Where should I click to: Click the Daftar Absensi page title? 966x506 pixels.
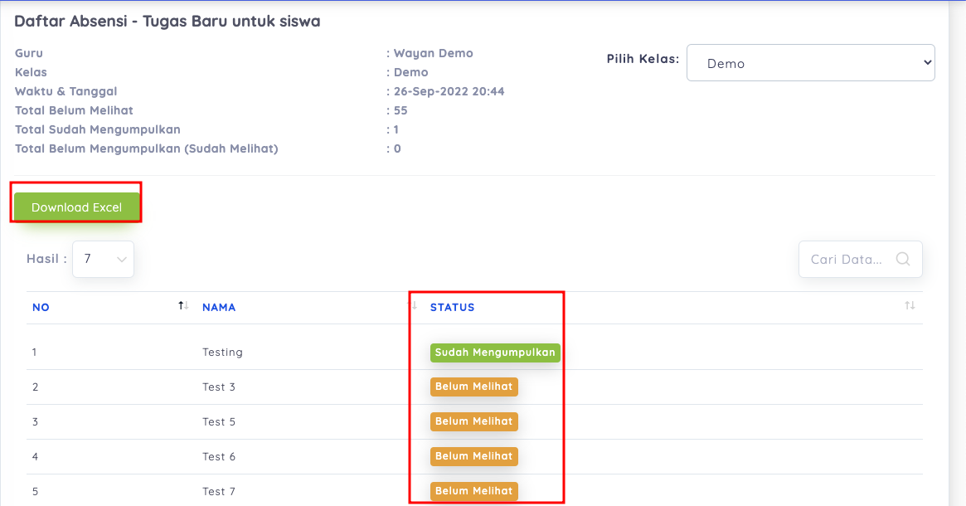coord(167,22)
